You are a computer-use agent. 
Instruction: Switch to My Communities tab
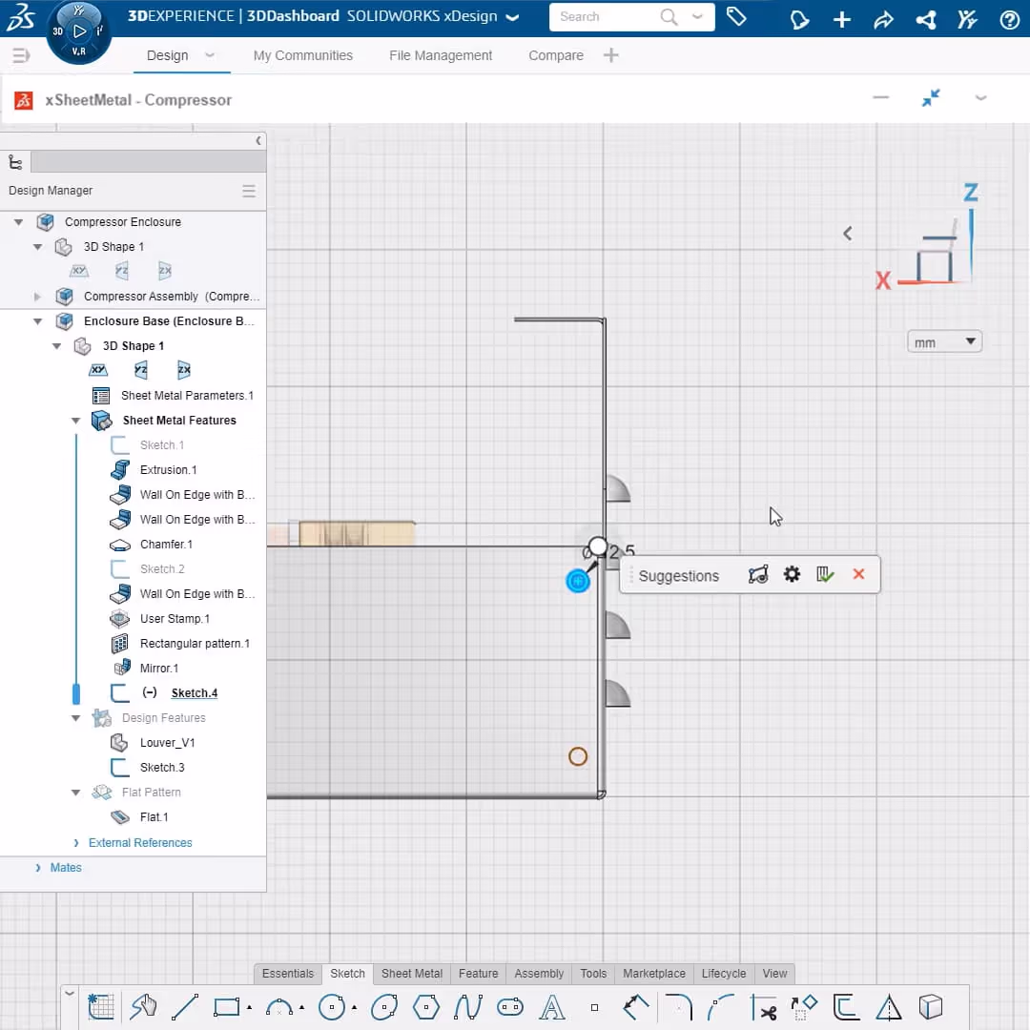tap(303, 56)
